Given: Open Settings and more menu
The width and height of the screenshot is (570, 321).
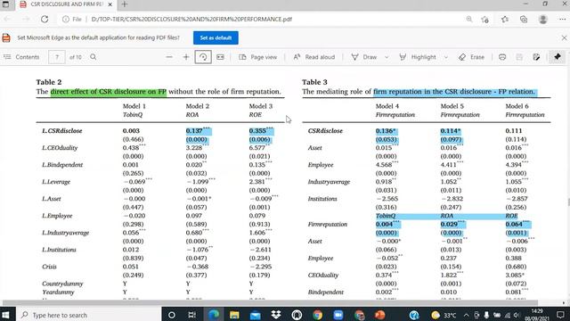Looking at the screenshot, I should [x=562, y=20].
